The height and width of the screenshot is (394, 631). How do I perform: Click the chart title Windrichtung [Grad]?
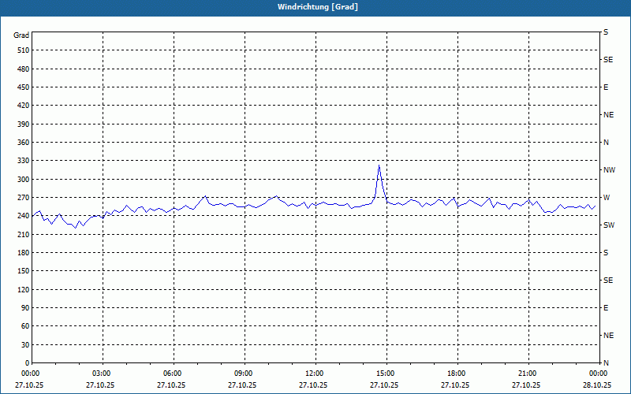(x=318, y=7)
